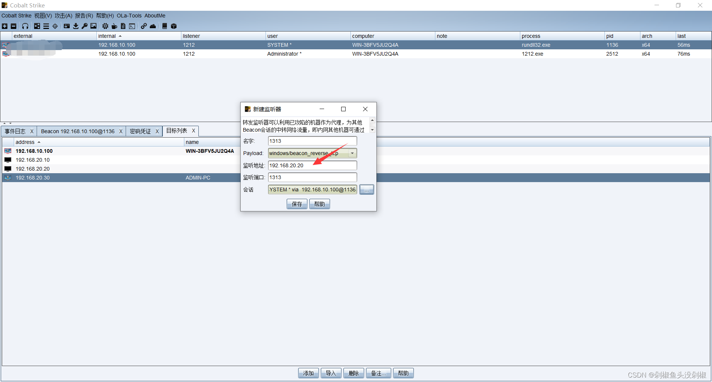
Task: Click the 监听端口 input field
Action: tap(312, 177)
